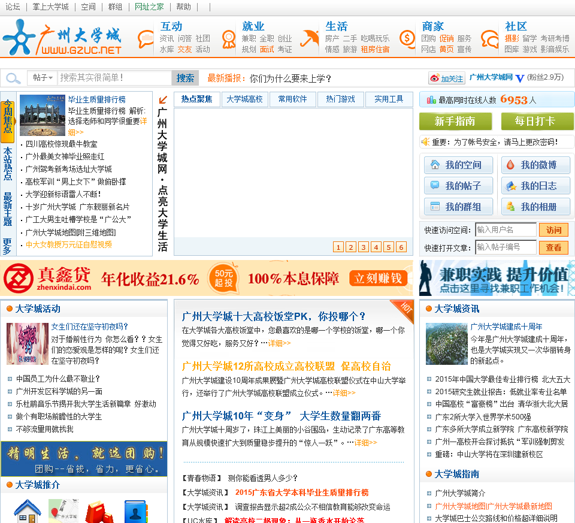
Task: Select the 本站热点 side tab
Action: coord(8,164)
